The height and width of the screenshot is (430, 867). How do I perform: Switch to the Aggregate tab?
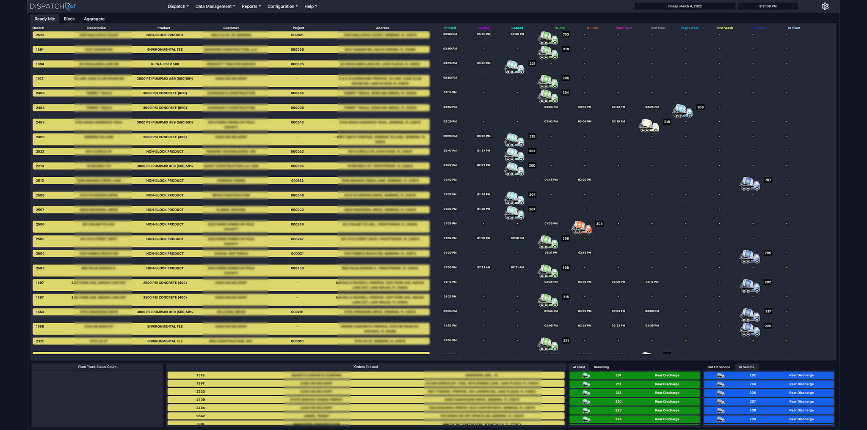(x=94, y=19)
